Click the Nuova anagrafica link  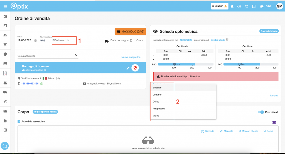click(131, 57)
